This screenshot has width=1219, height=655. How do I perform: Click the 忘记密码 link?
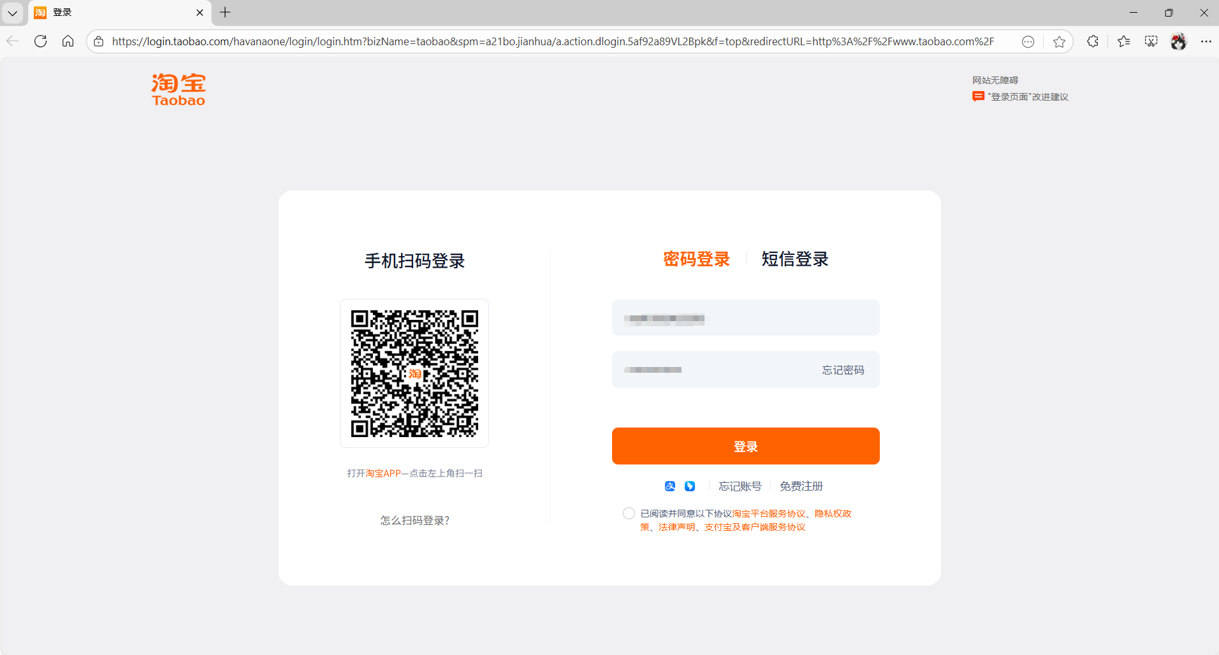coord(842,370)
